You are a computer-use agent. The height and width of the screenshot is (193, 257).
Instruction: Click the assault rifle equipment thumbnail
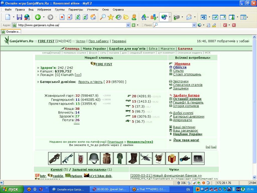68,158
